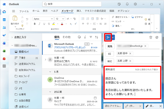164x109 pixels.
Task: Click the Paste clipboard icon
Action: click(x=15, y=18)
